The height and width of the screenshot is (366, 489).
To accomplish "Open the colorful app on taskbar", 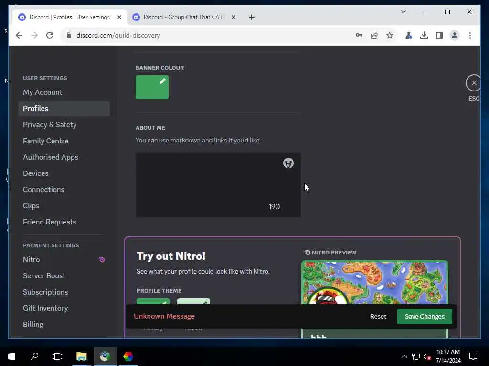I will pyautogui.click(x=128, y=356).
